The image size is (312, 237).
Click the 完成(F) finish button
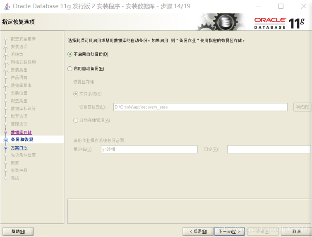263,232
